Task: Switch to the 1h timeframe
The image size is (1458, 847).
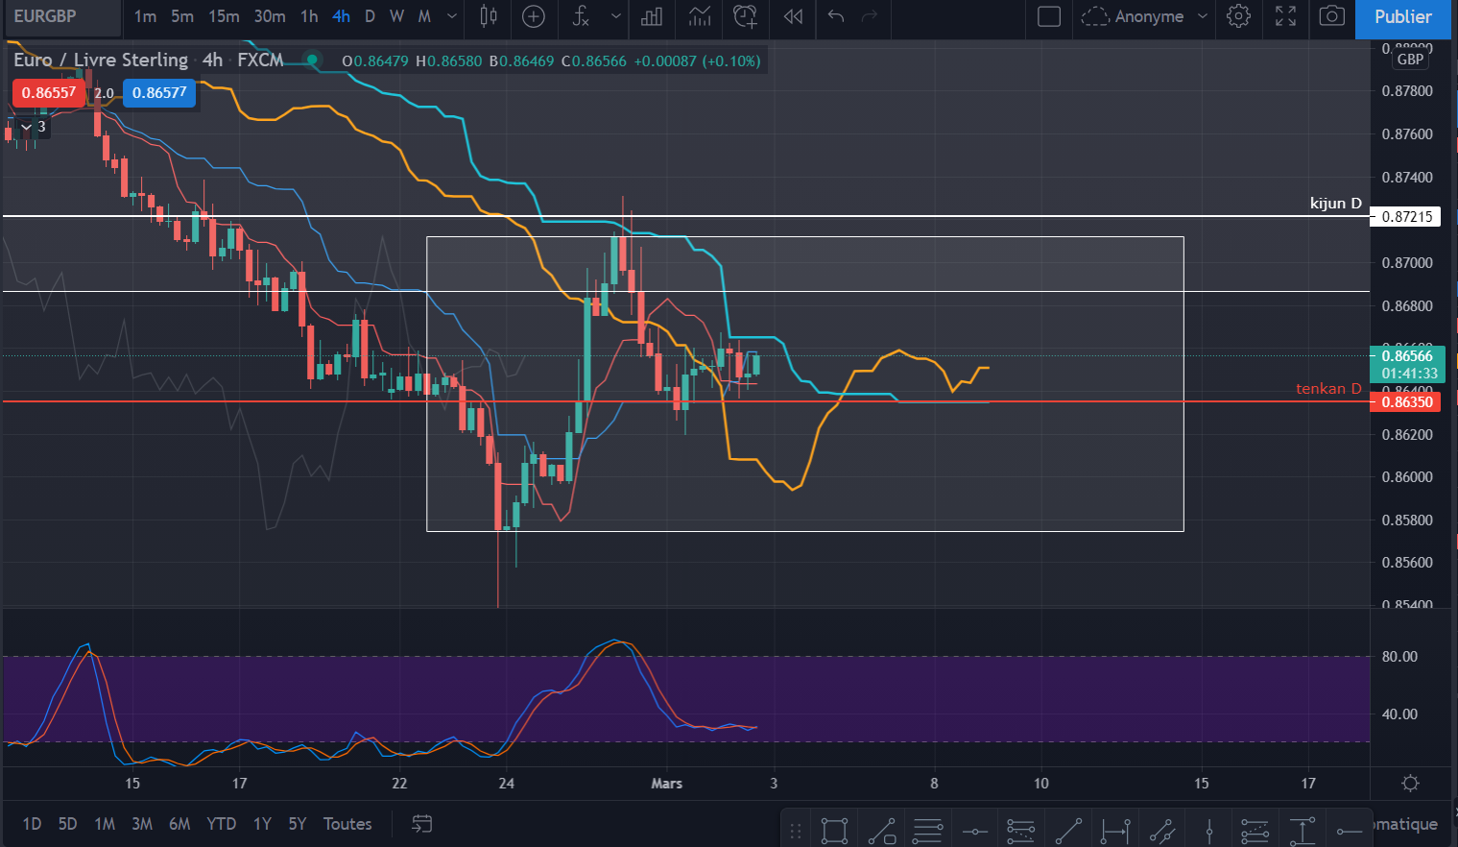Action: (x=309, y=16)
